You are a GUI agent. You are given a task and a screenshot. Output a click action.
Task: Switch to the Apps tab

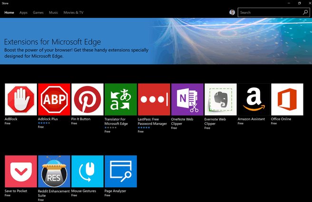pos(23,12)
